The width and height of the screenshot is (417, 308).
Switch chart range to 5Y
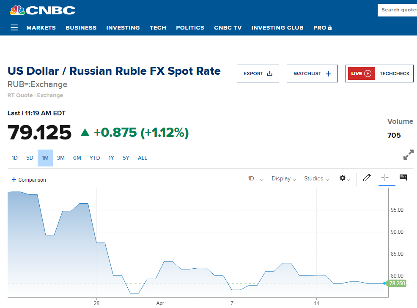(126, 158)
